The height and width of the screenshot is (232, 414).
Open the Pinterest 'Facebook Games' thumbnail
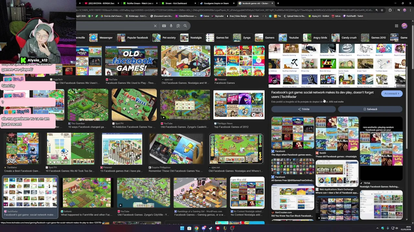[x=239, y=61]
